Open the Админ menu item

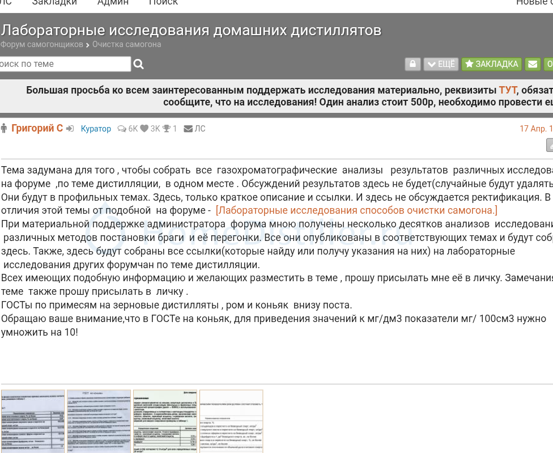coord(113,2)
